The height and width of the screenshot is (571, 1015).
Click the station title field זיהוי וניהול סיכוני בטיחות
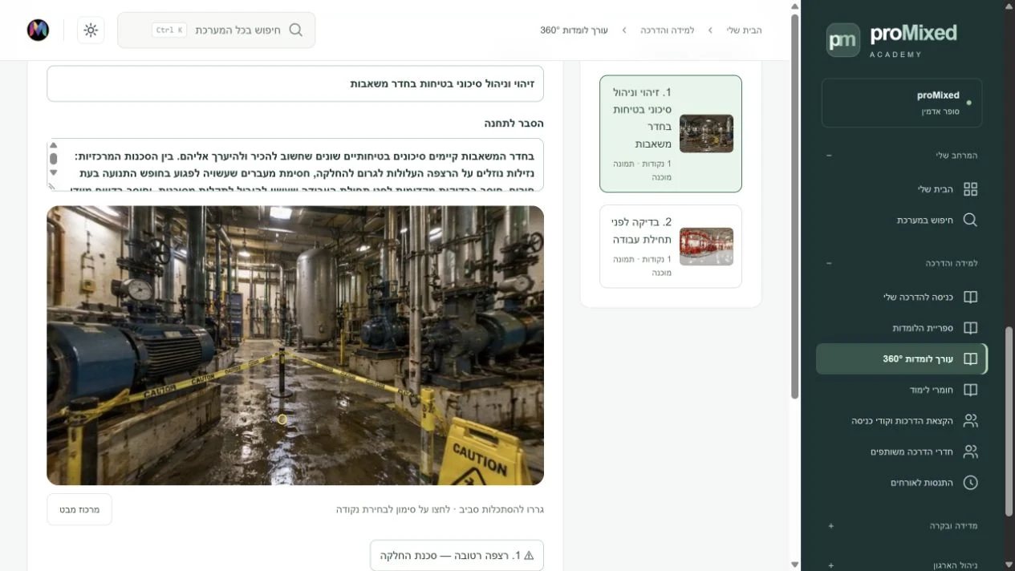click(x=295, y=83)
